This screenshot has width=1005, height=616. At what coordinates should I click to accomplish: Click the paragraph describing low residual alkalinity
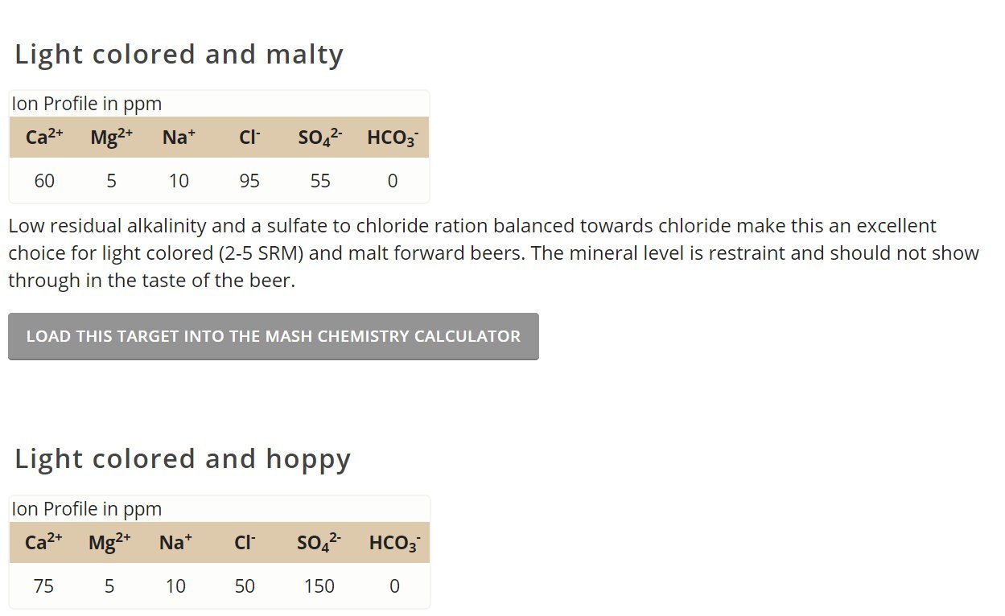coord(492,253)
